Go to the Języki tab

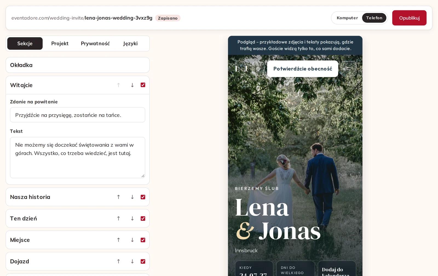coord(130,43)
